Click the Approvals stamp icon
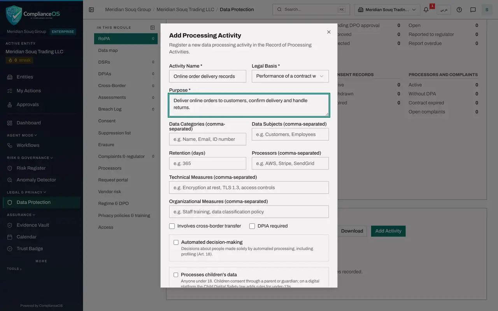Viewport: 498px width, 311px height. pyautogui.click(x=10, y=105)
